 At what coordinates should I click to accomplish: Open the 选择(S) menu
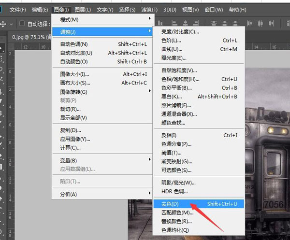pyautogui.click(x=127, y=10)
